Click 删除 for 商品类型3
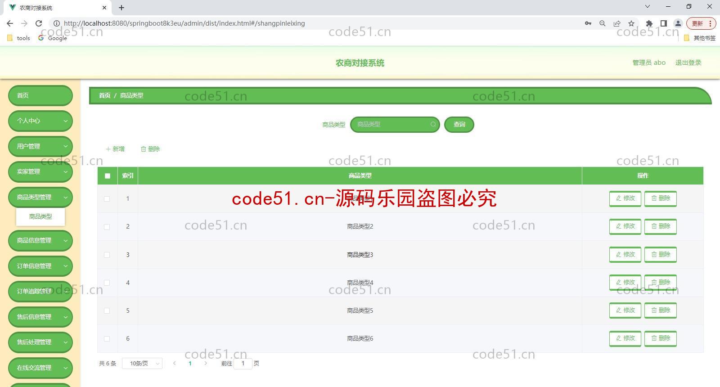Viewport: 720px width, 387px height. coord(661,255)
